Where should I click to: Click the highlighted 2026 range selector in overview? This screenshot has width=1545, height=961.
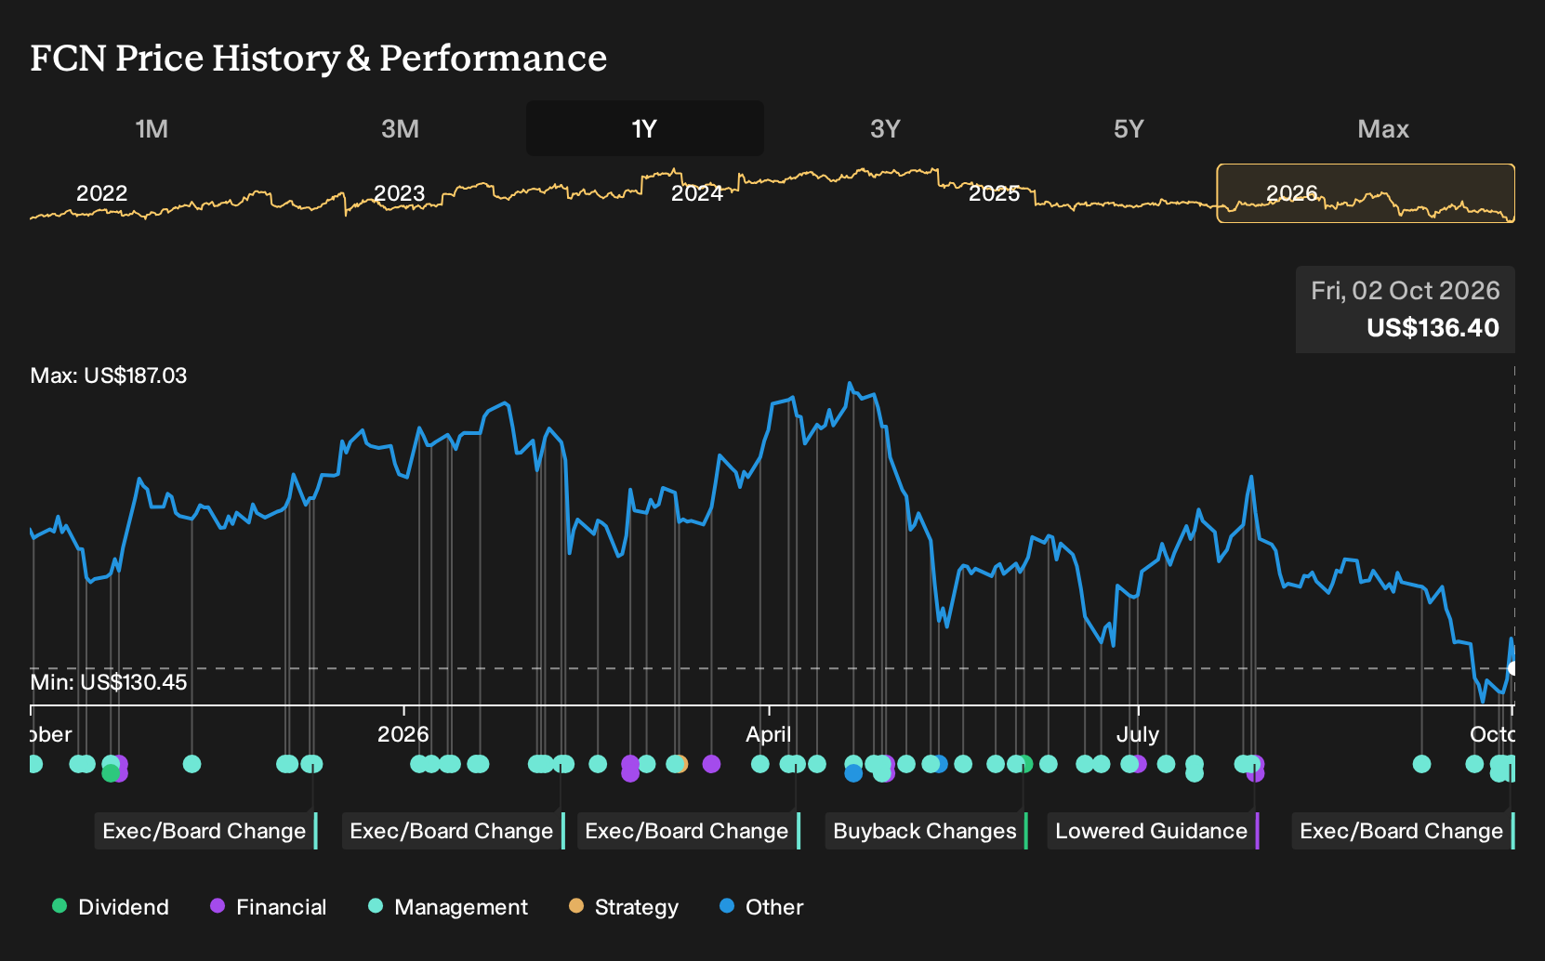(x=1366, y=193)
